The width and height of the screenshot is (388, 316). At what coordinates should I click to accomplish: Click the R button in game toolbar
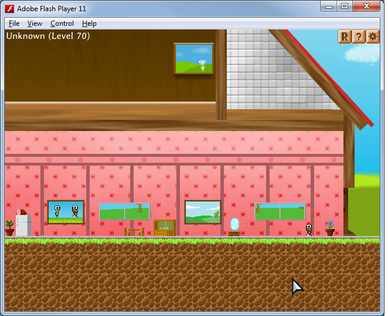pos(344,36)
